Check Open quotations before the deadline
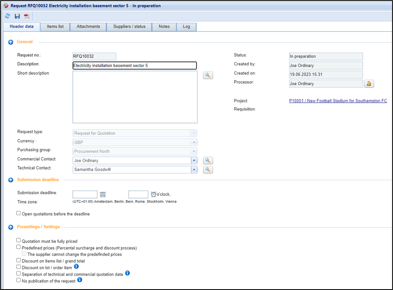Screen dimensions: 393x290 (19, 213)
